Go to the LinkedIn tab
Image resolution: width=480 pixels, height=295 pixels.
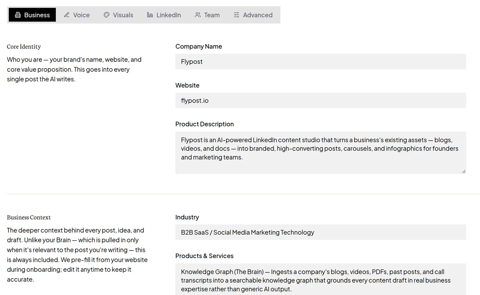(x=164, y=15)
